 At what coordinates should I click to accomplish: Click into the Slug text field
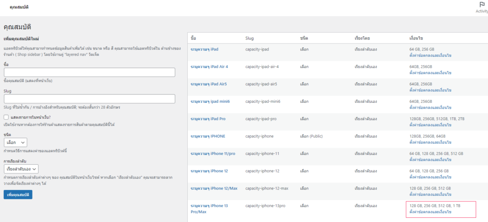tap(89, 99)
